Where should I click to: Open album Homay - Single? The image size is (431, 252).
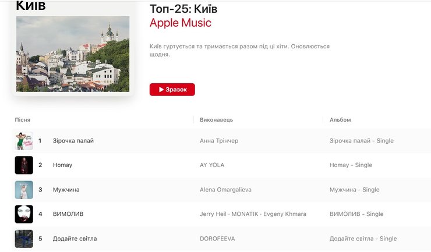[x=351, y=165]
